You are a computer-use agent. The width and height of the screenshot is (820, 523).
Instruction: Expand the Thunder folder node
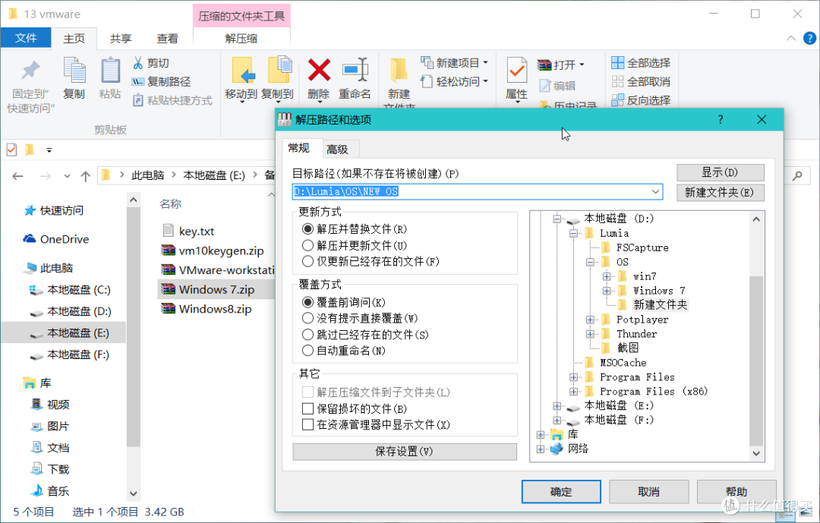click(591, 334)
